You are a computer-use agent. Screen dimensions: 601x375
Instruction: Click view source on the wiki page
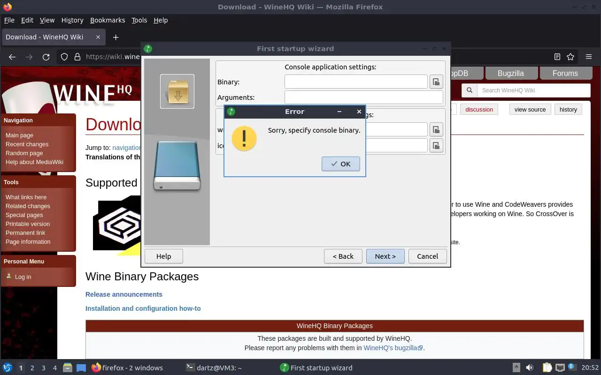pyautogui.click(x=530, y=110)
